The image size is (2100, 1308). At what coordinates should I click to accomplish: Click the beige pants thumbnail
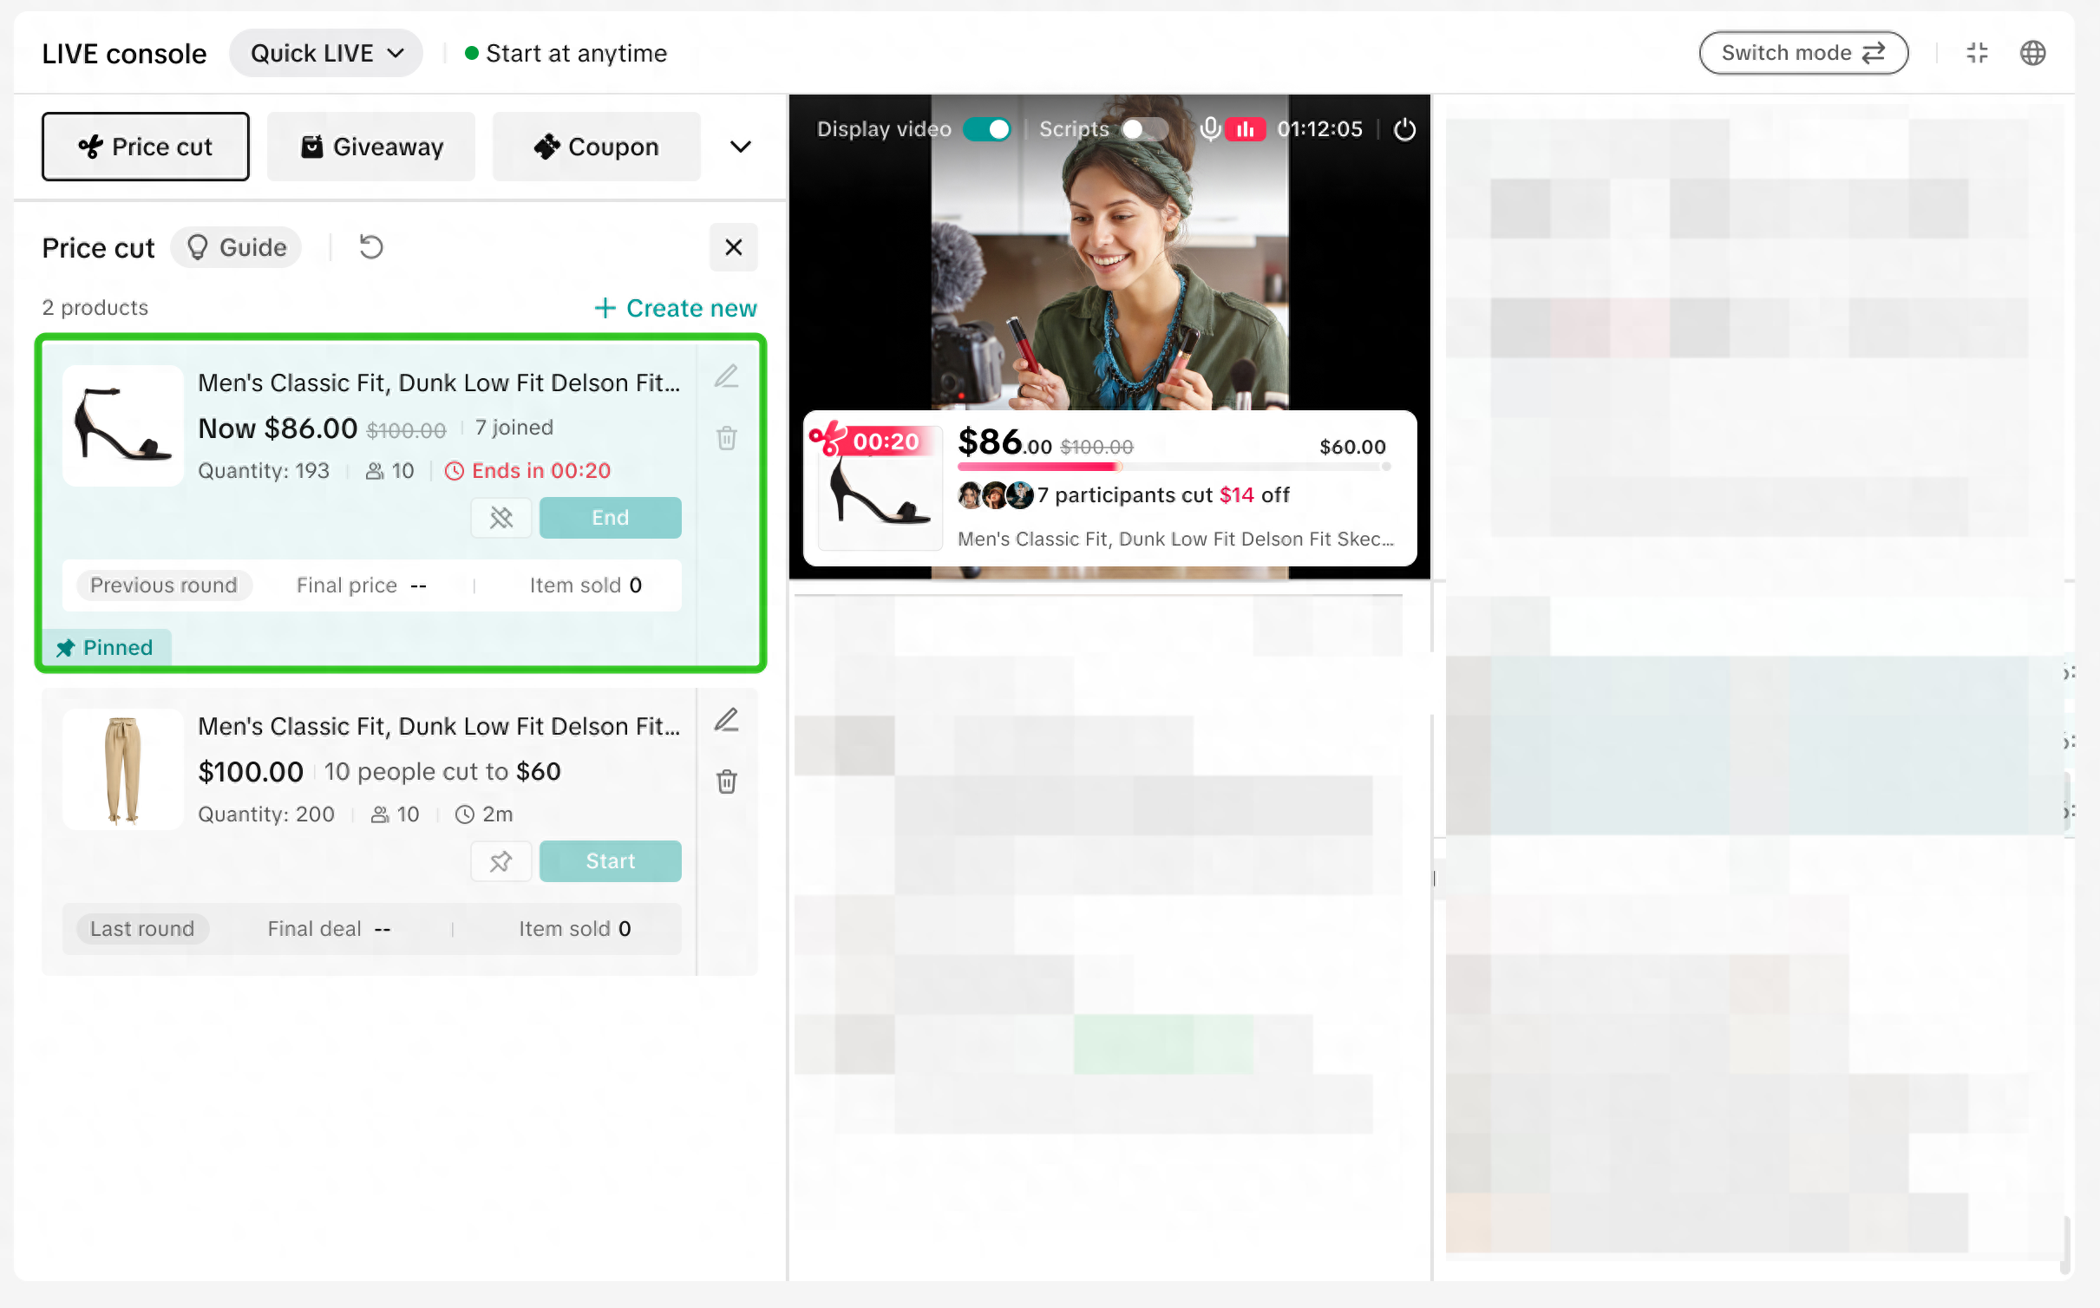point(123,769)
